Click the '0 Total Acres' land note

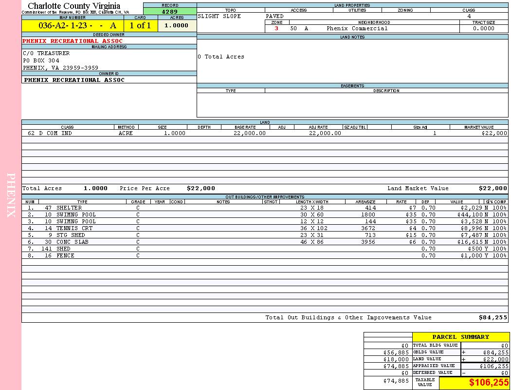(x=221, y=57)
